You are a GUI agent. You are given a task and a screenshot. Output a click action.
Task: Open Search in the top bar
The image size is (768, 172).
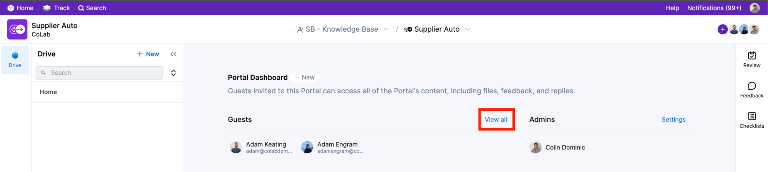[x=92, y=8]
